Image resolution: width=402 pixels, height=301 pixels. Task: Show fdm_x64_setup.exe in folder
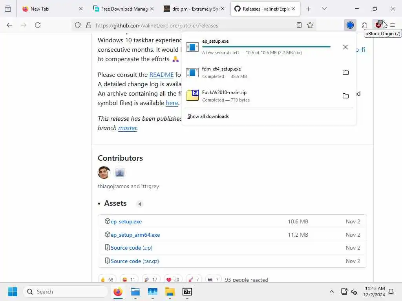[345, 73]
